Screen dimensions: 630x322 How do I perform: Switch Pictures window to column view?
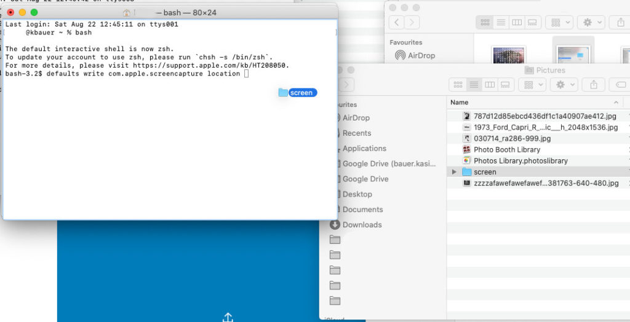point(490,85)
